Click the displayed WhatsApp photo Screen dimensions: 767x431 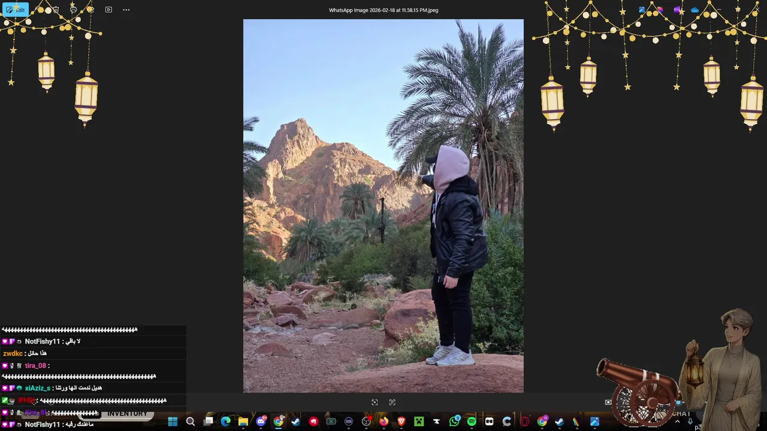point(383,206)
